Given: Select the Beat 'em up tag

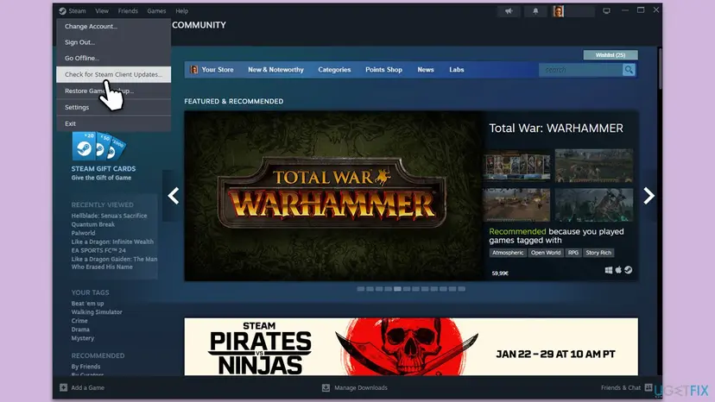Looking at the screenshot, I should [87, 304].
